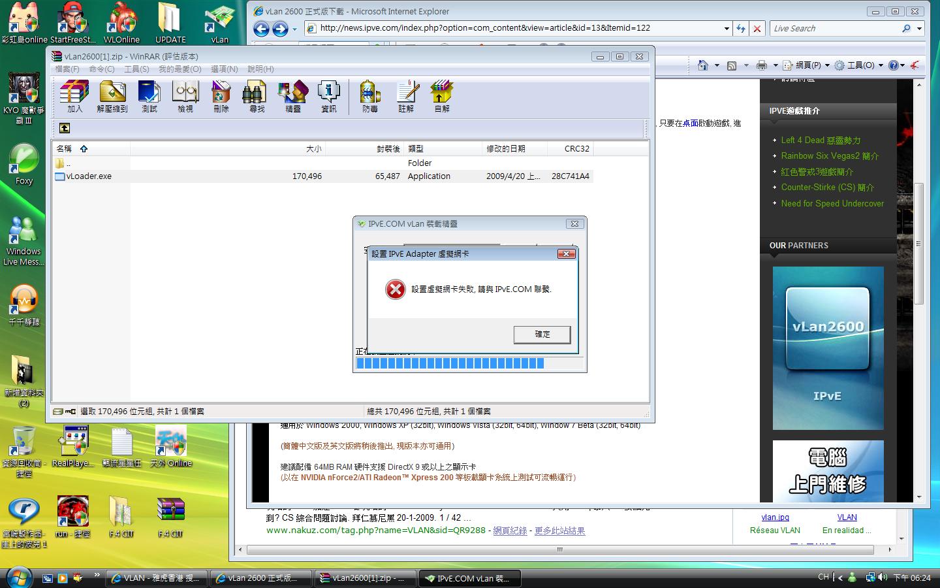Screen dimensions: 940x588
Task: Go up one folder level in WinRAR
Action: [64, 128]
